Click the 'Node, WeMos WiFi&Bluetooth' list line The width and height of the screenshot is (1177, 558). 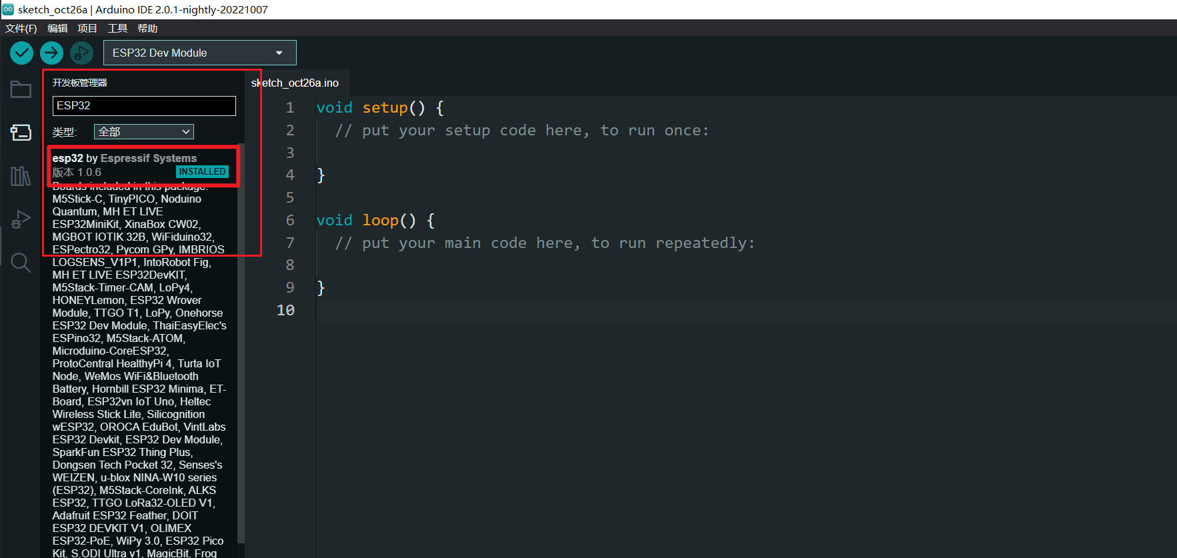pos(125,376)
